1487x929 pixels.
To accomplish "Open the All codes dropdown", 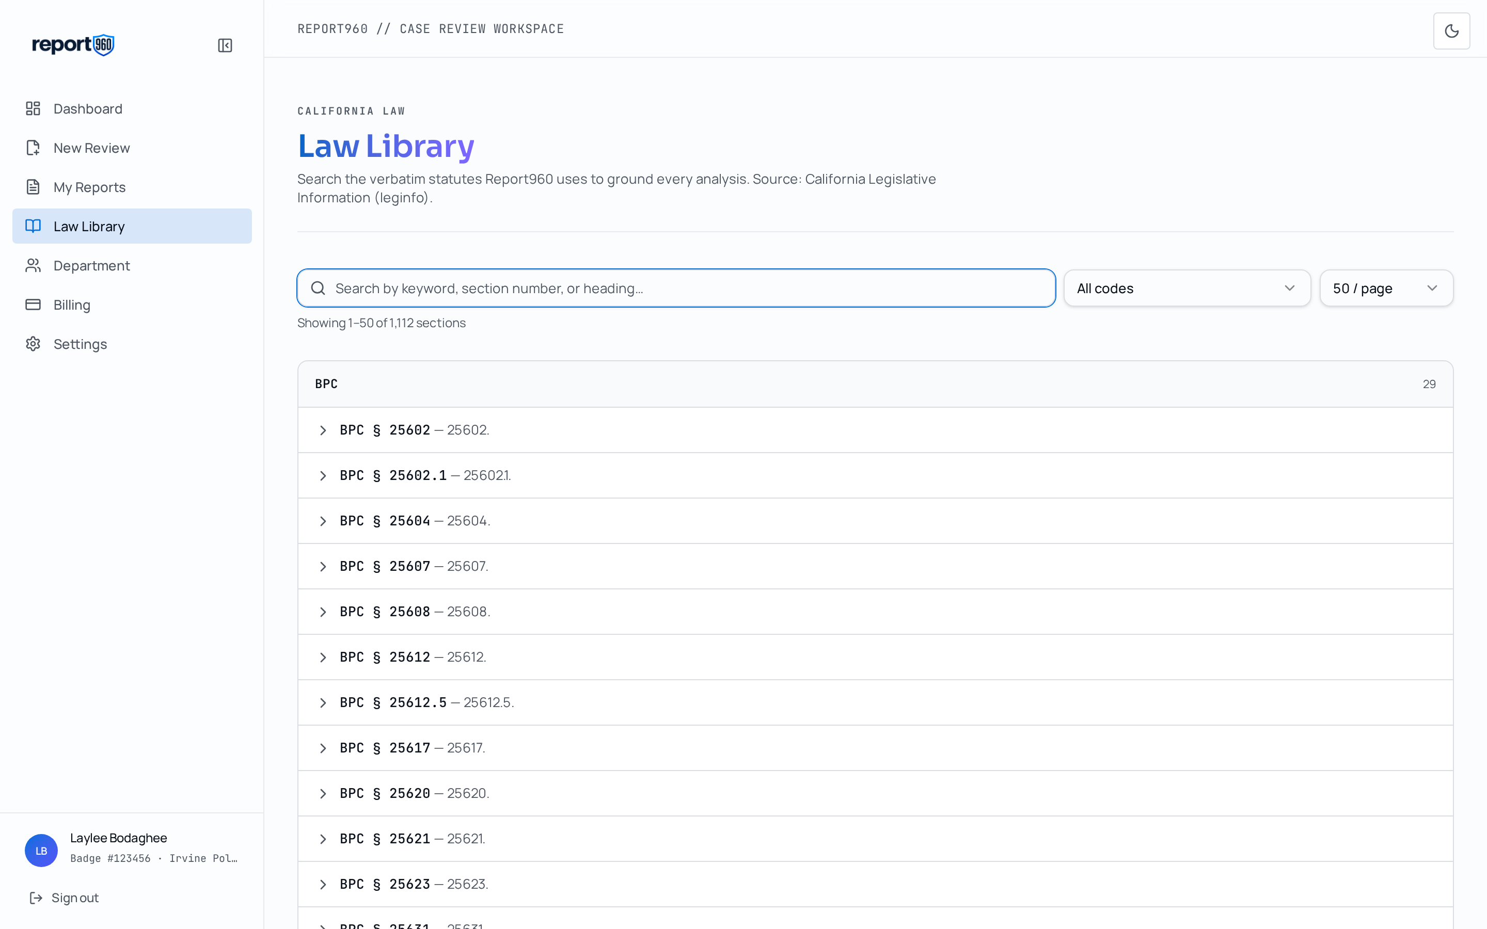I will 1187,288.
